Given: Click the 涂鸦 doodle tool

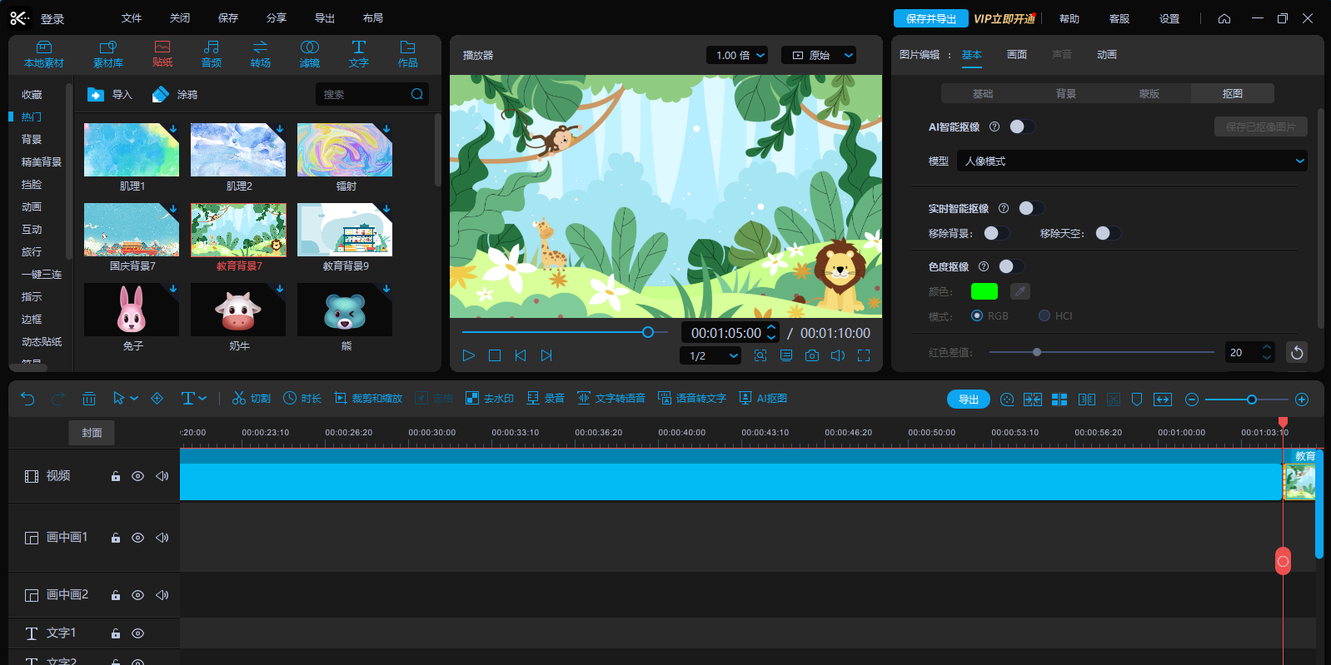Looking at the screenshot, I should click(x=175, y=95).
